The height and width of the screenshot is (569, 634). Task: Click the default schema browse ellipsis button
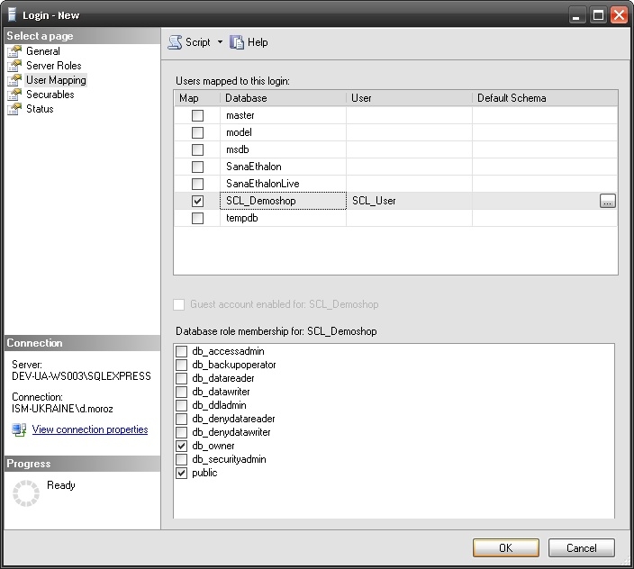point(607,201)
